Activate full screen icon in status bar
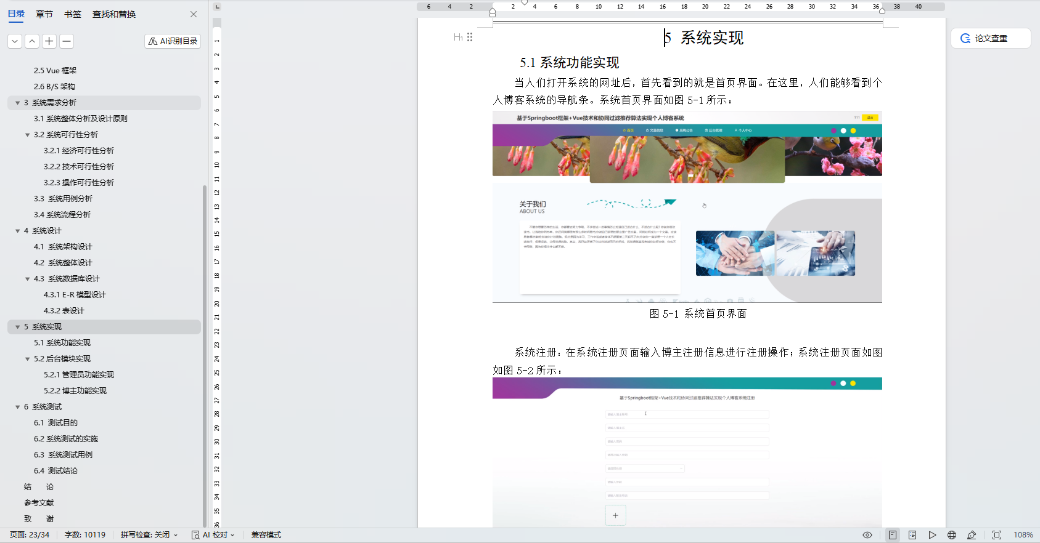Image resolution: width=1040 pixels, height=543 pixels. click(997, 535)
